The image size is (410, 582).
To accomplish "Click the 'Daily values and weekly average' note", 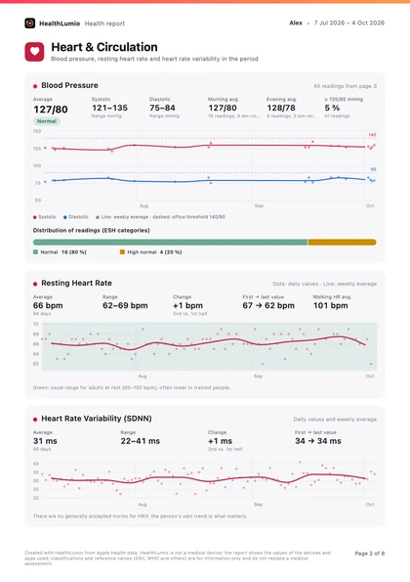I will click(x=335, y=420).
